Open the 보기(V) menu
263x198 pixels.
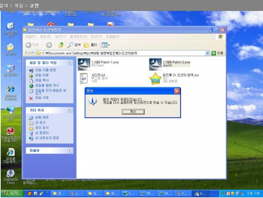tap(60, 36)
